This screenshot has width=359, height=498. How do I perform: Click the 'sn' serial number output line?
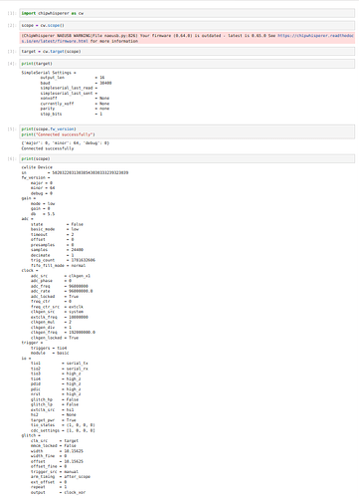tap(75, 172)
